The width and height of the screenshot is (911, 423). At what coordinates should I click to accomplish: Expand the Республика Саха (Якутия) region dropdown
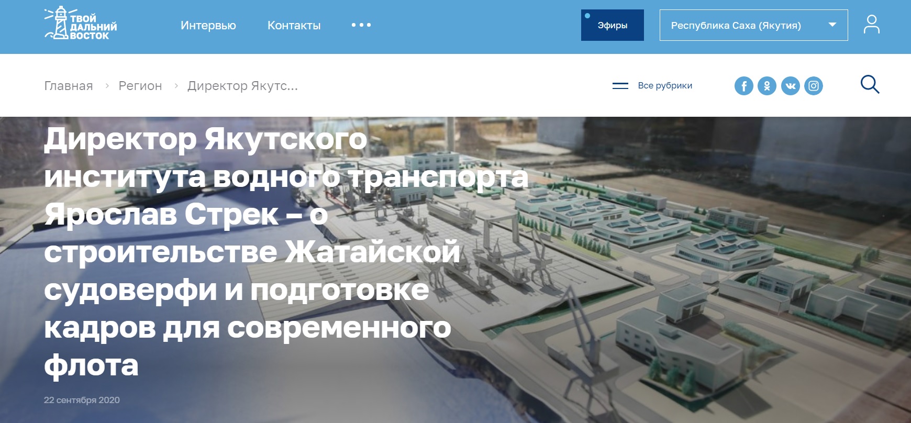[x=753, y=25]
